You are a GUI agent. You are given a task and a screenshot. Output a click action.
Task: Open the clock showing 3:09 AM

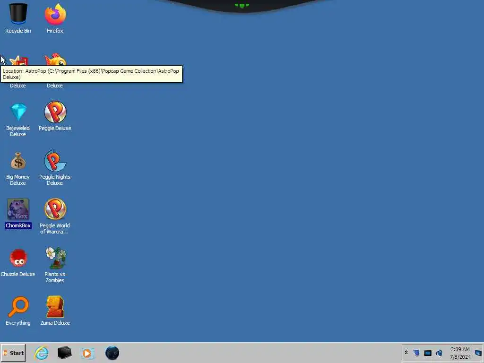point(460,353)
